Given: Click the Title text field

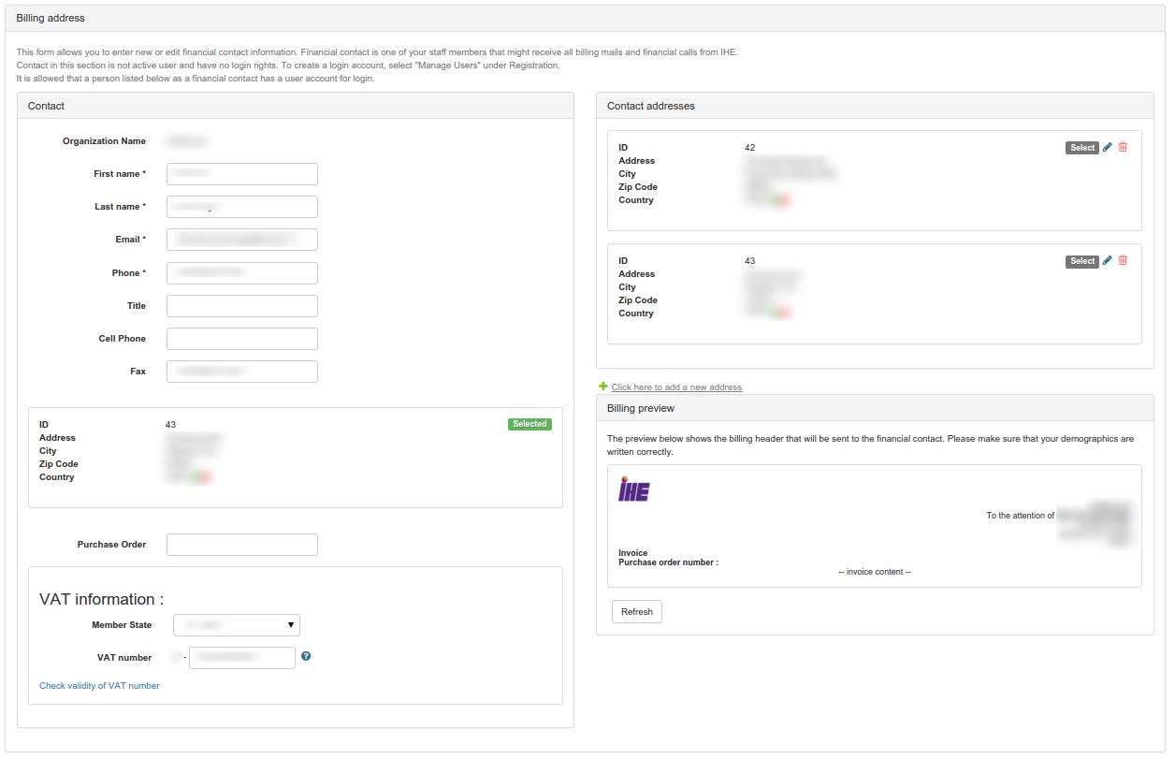Looking at the screenshot, I should [242, 306].
